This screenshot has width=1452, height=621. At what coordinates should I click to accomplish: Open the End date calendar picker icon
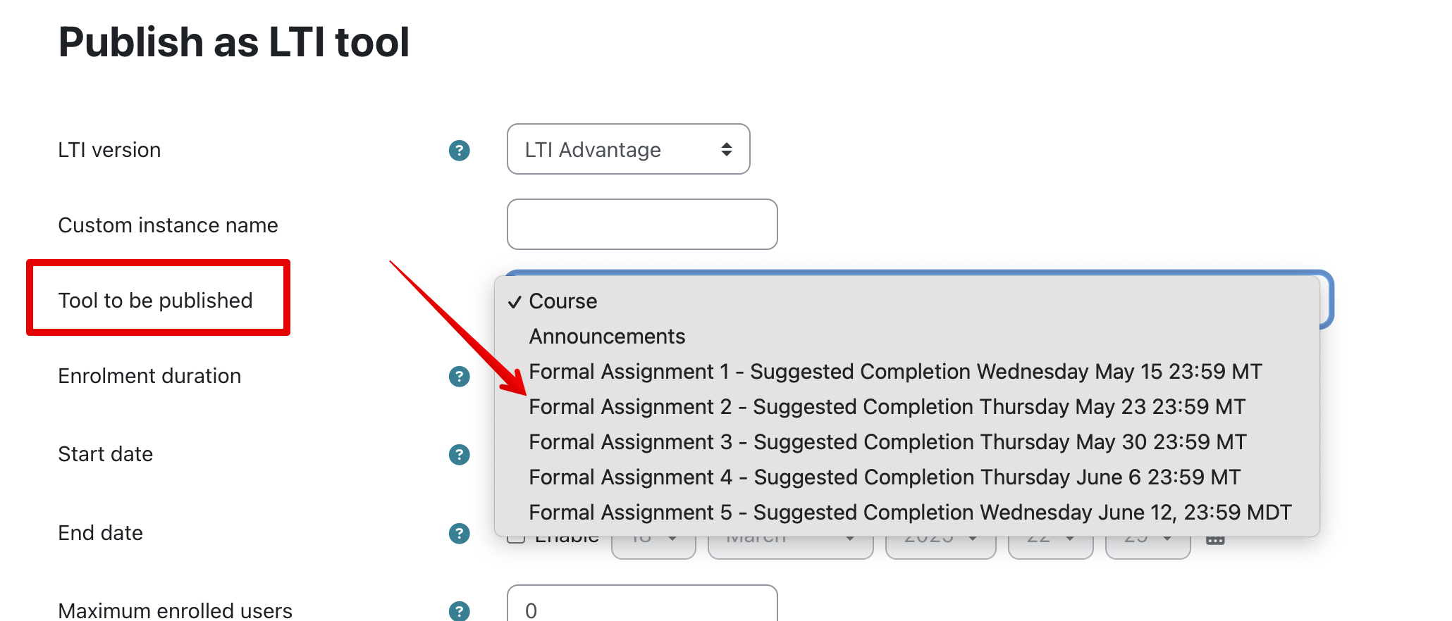pyautogui.click(x=1214, y=541)
